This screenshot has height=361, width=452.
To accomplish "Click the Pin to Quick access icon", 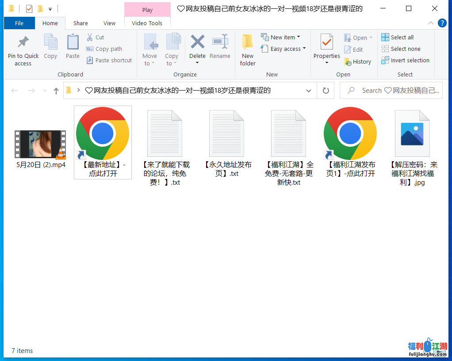I will pyautogui.click(x=23, y=42).
